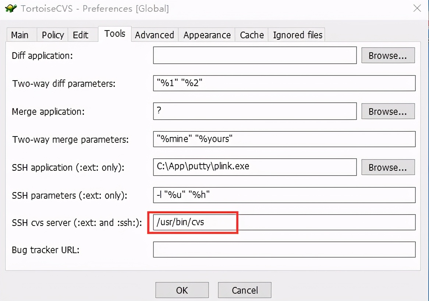This screenshot has width=429, height=301.
Task: Browse for the Merge application
Action: 388,111
